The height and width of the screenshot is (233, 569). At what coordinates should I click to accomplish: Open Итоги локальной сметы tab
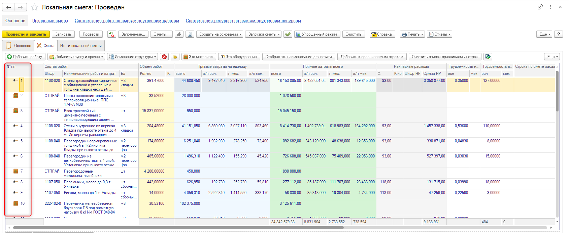[x=81, y=46]
